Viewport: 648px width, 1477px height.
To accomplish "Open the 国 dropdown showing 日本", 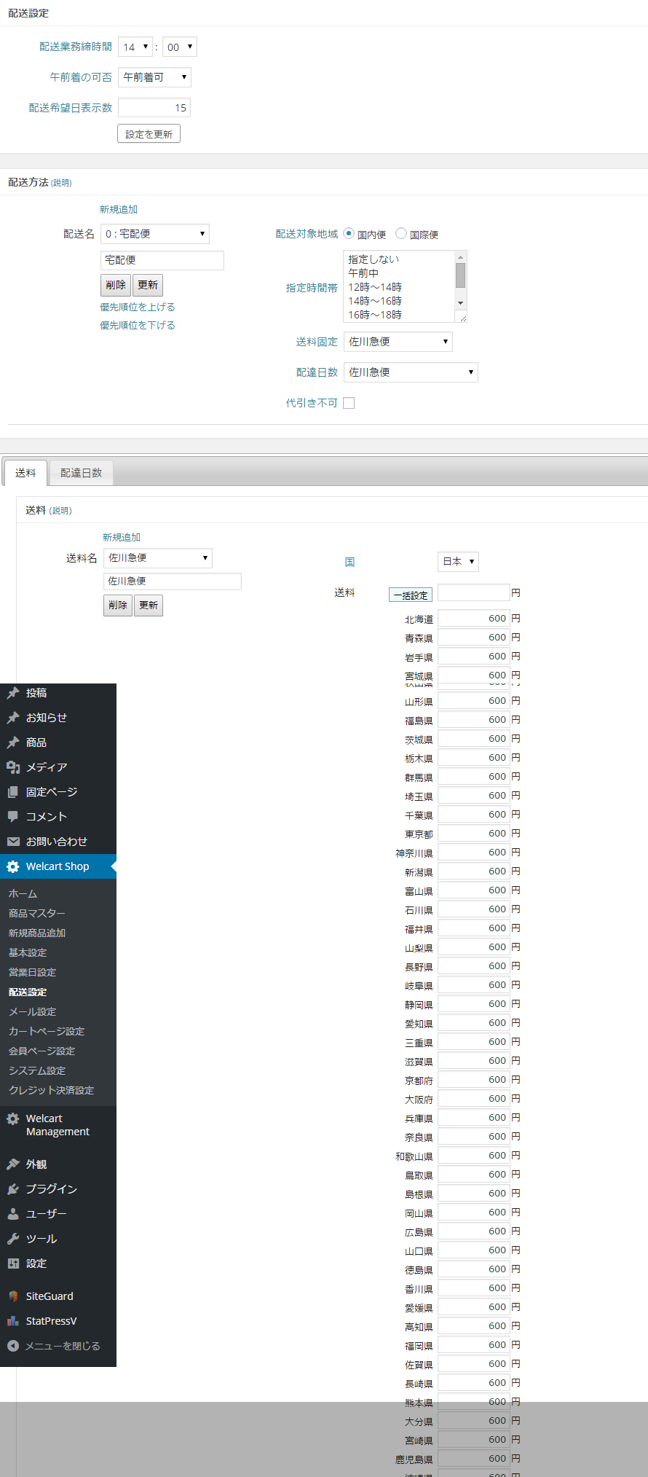I will click(x=458, y=562).
